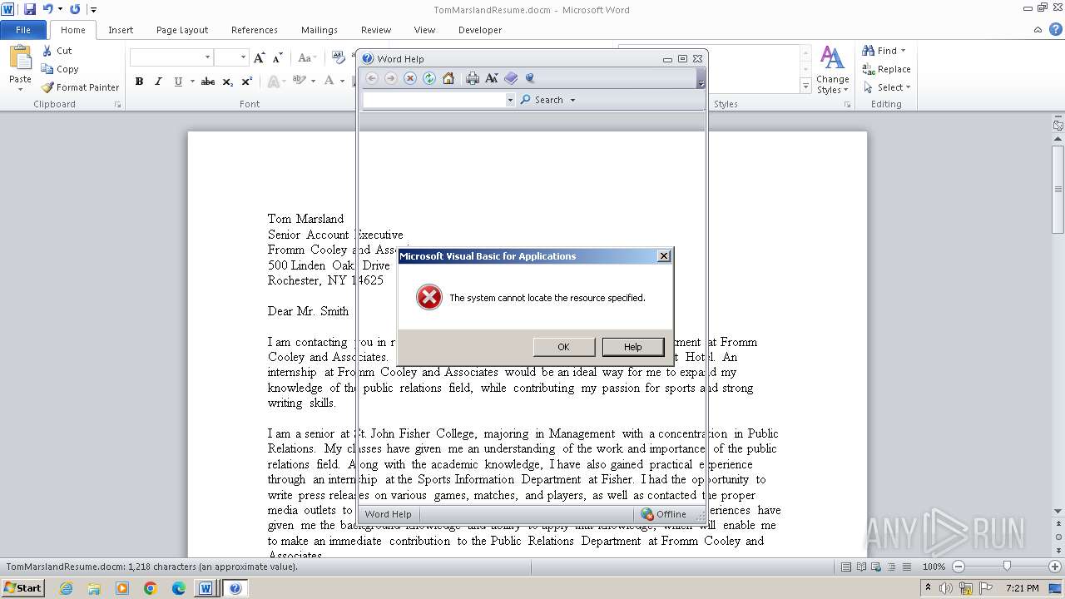Click the Redo icon in Quick Access Toolbar
1065x599 pixels.
(x=75, y=9)
